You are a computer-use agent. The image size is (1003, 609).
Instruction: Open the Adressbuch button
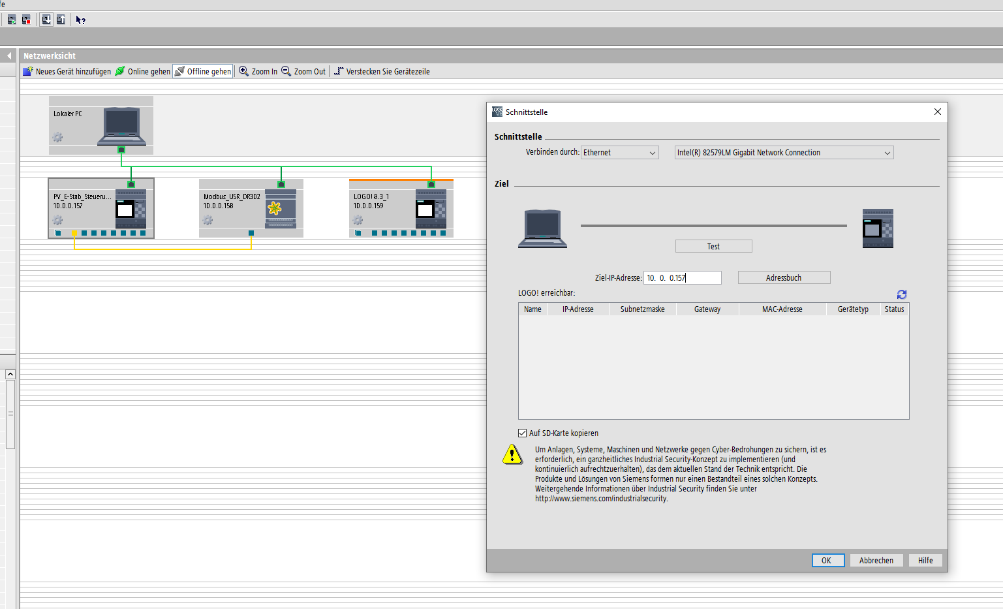pyautogui.click(x=783, y=277)
